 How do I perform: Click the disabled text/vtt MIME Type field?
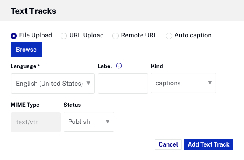tap(36, 122)
